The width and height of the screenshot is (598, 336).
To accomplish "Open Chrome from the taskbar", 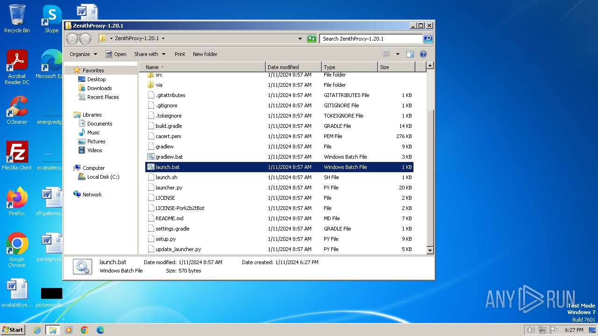I will coord(85,330).
